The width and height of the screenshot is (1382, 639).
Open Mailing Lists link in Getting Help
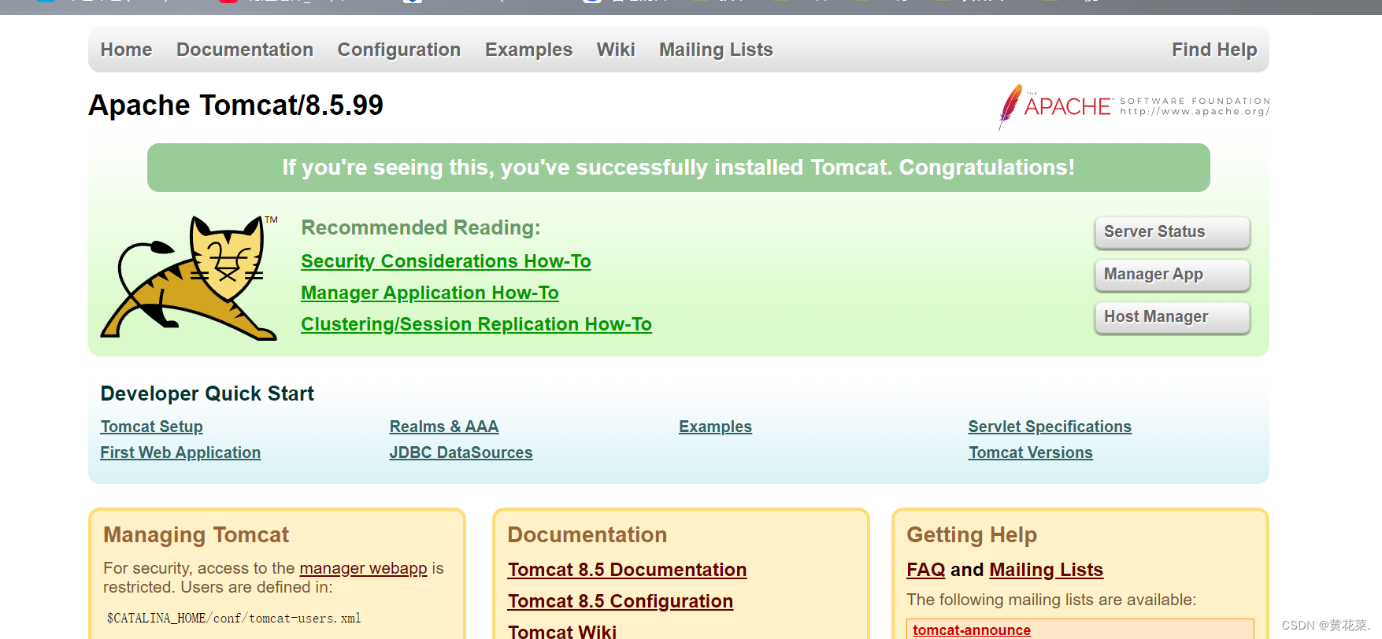(x=1047, y=570)
